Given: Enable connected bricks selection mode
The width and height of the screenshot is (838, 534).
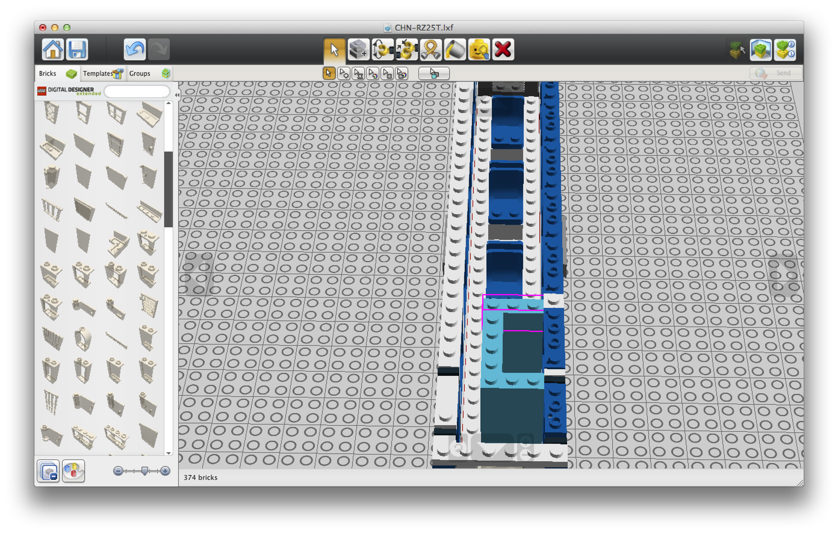Looking at the screenshot, I should point(358,73).
